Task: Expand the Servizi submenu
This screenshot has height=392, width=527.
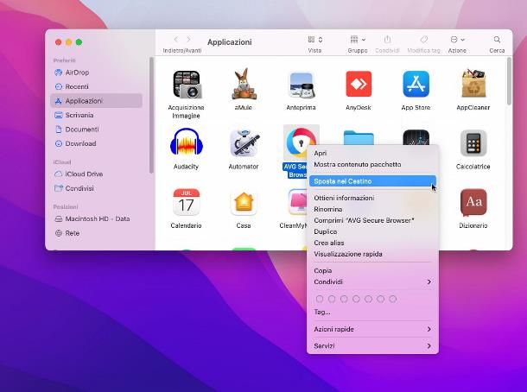Action: pyautogui.click(x=372, y=345)
